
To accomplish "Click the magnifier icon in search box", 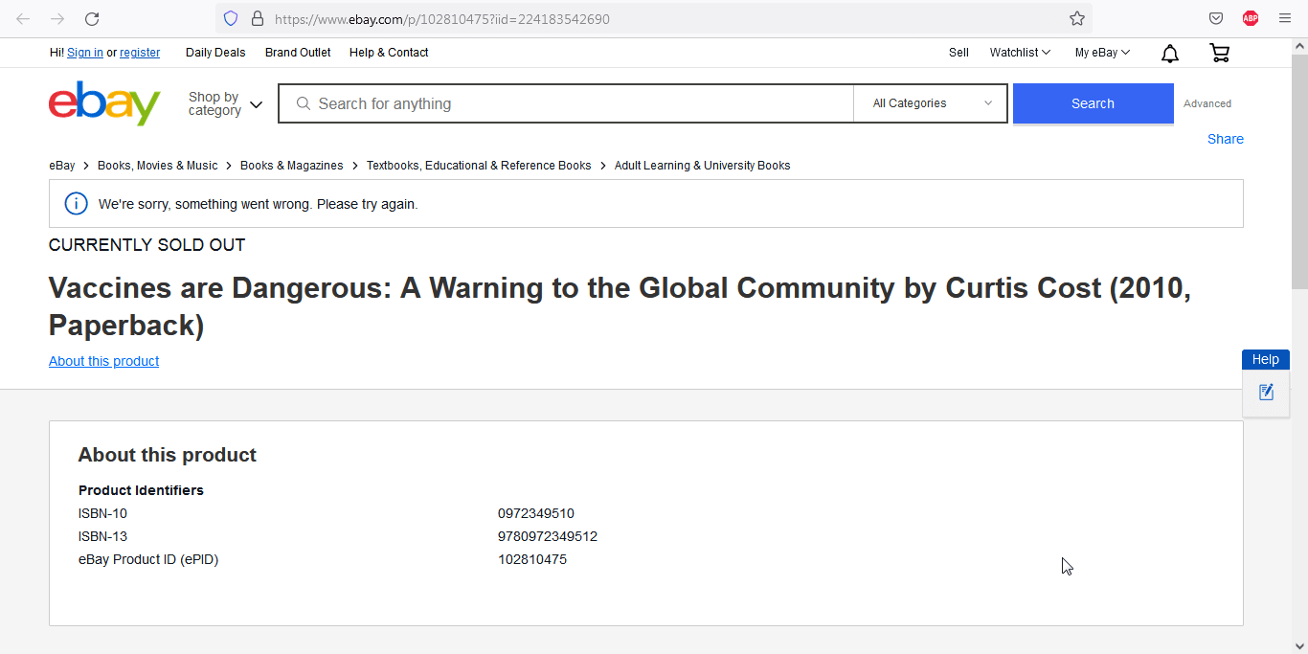I will pos(304,103).
